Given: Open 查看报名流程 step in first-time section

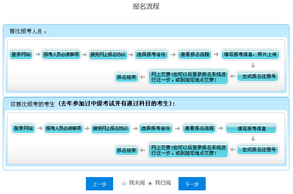Looking at the screenshot, I should pyautogui.click(x=195, y=55).
